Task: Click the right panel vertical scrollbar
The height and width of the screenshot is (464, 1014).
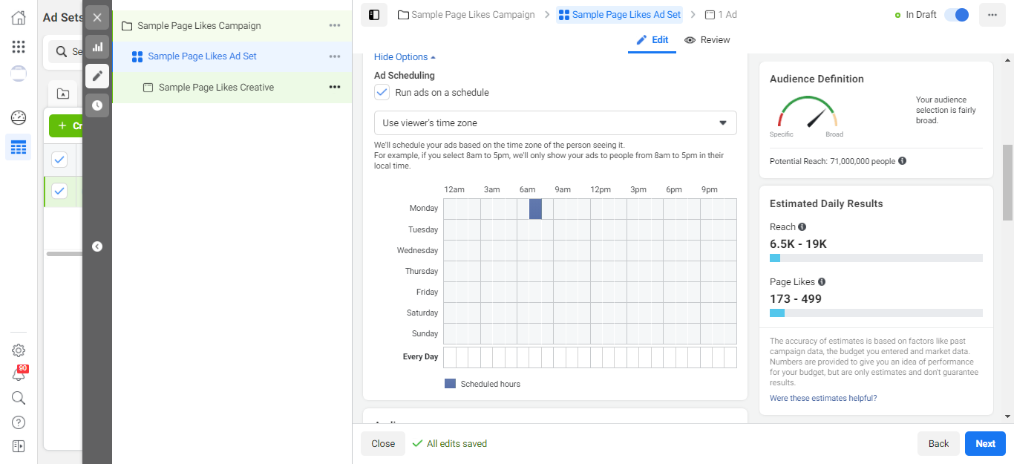Action: click(1007, 183)
